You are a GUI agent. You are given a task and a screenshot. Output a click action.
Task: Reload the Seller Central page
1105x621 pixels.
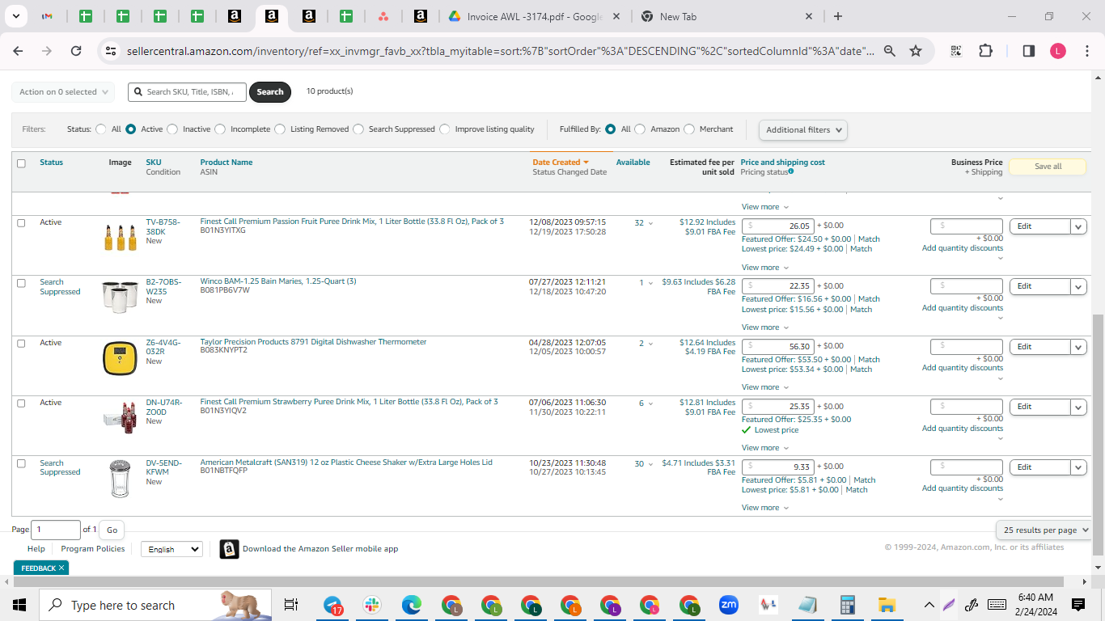pos(76,51)
